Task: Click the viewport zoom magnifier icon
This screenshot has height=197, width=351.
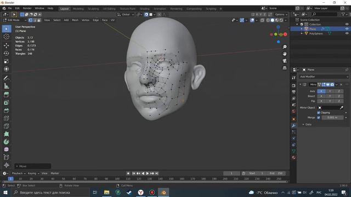Action: pos(285,47)
